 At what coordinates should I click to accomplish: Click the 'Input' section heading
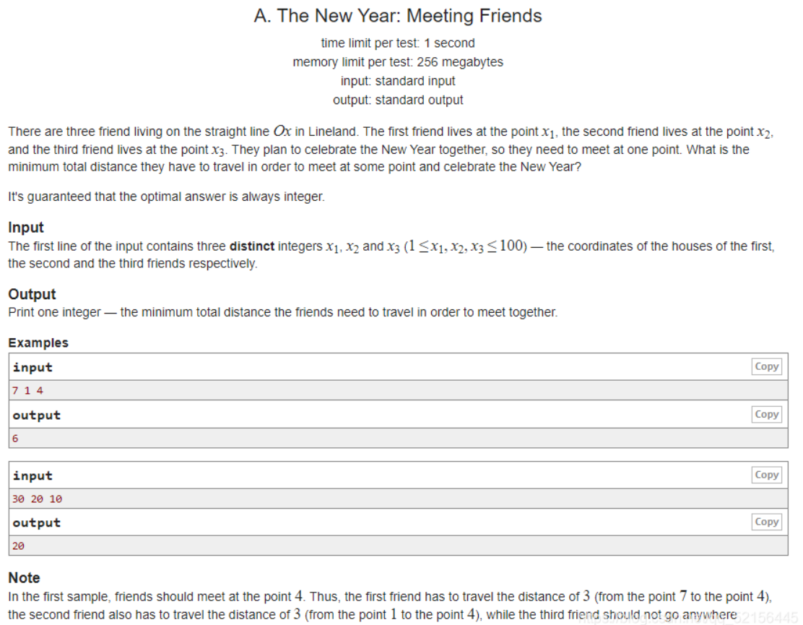click(x=26, y=228)
